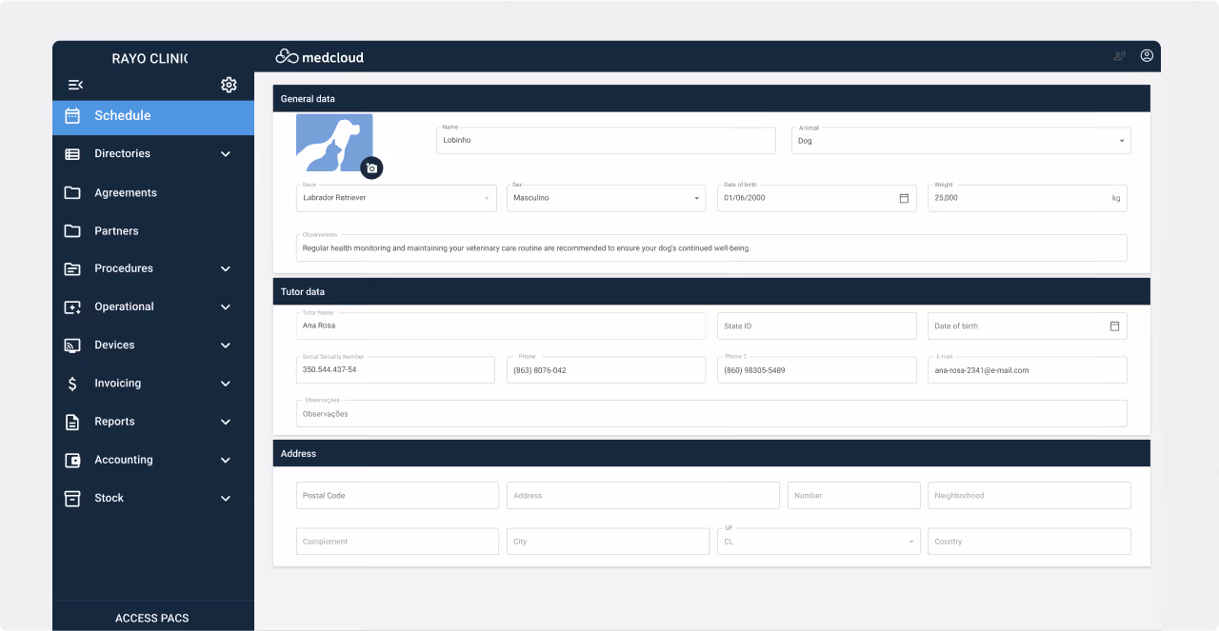The width and height of the screenshot is (1219, 631).
Task: Click the attendance call icon in the header
Action: (x=1117, y=55)
